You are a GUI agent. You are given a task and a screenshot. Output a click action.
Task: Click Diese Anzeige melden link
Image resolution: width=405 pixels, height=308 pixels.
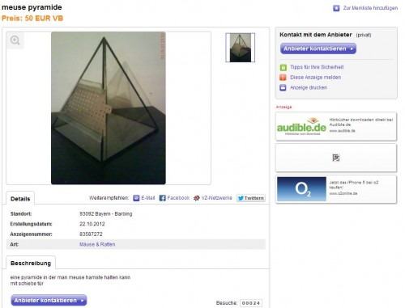pos(315,78)
